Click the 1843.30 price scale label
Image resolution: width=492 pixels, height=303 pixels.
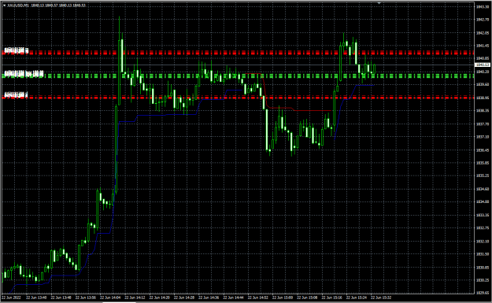click(x=483, y=6)
